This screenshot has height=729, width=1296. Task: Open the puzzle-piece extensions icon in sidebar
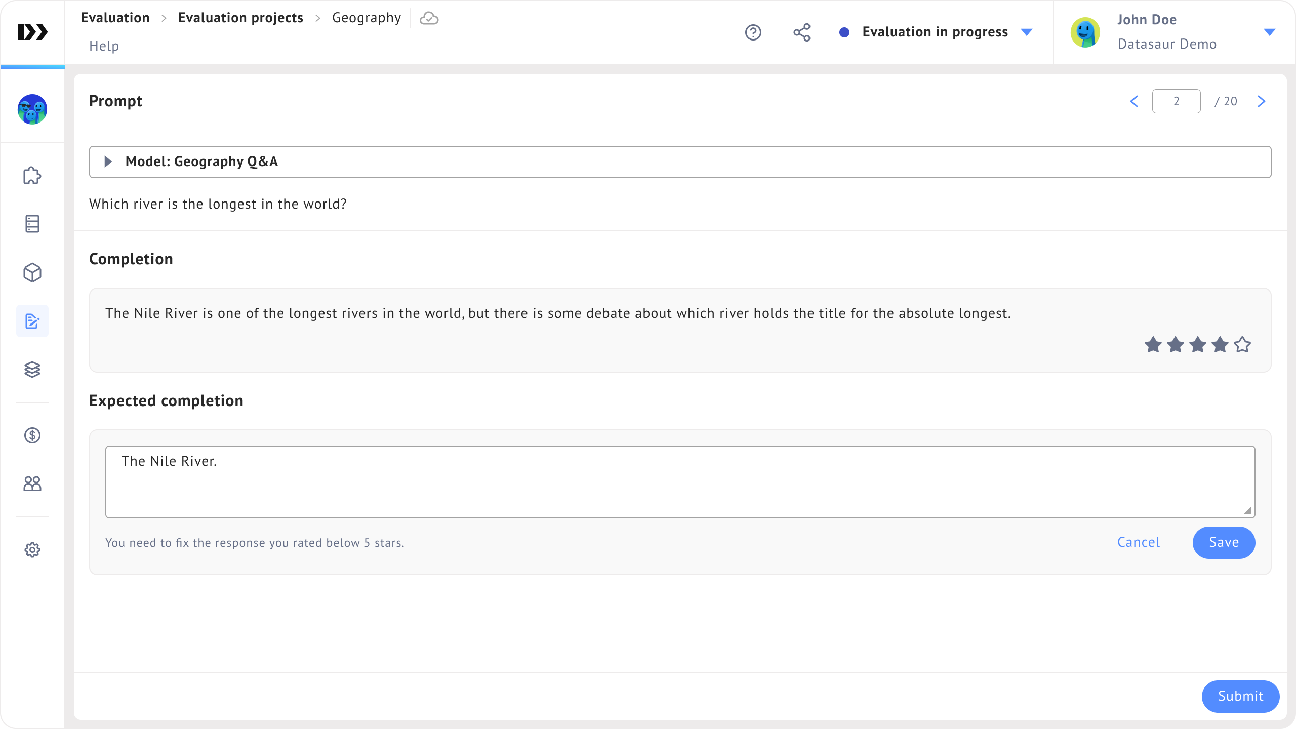tap(32, 176)
